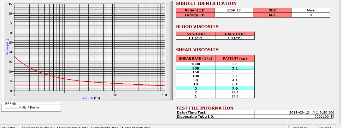The width and height of the screenshot is (341, 128).
Task: Click the highlighted shear rate 300 row
Action: pos(215,68)
